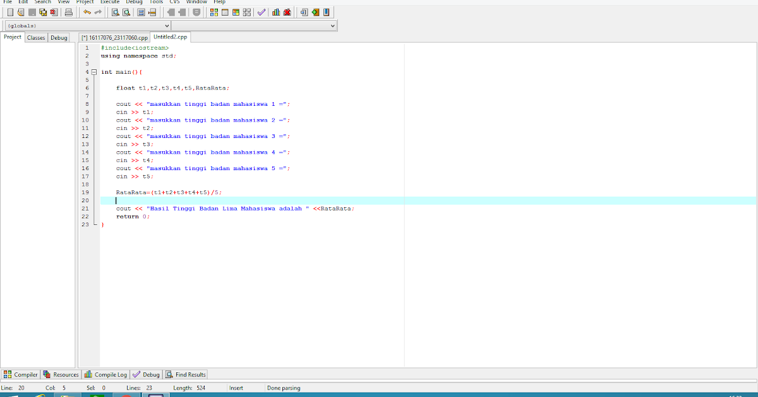
Task: Open the Execute menu
Action: click(109, 2)
